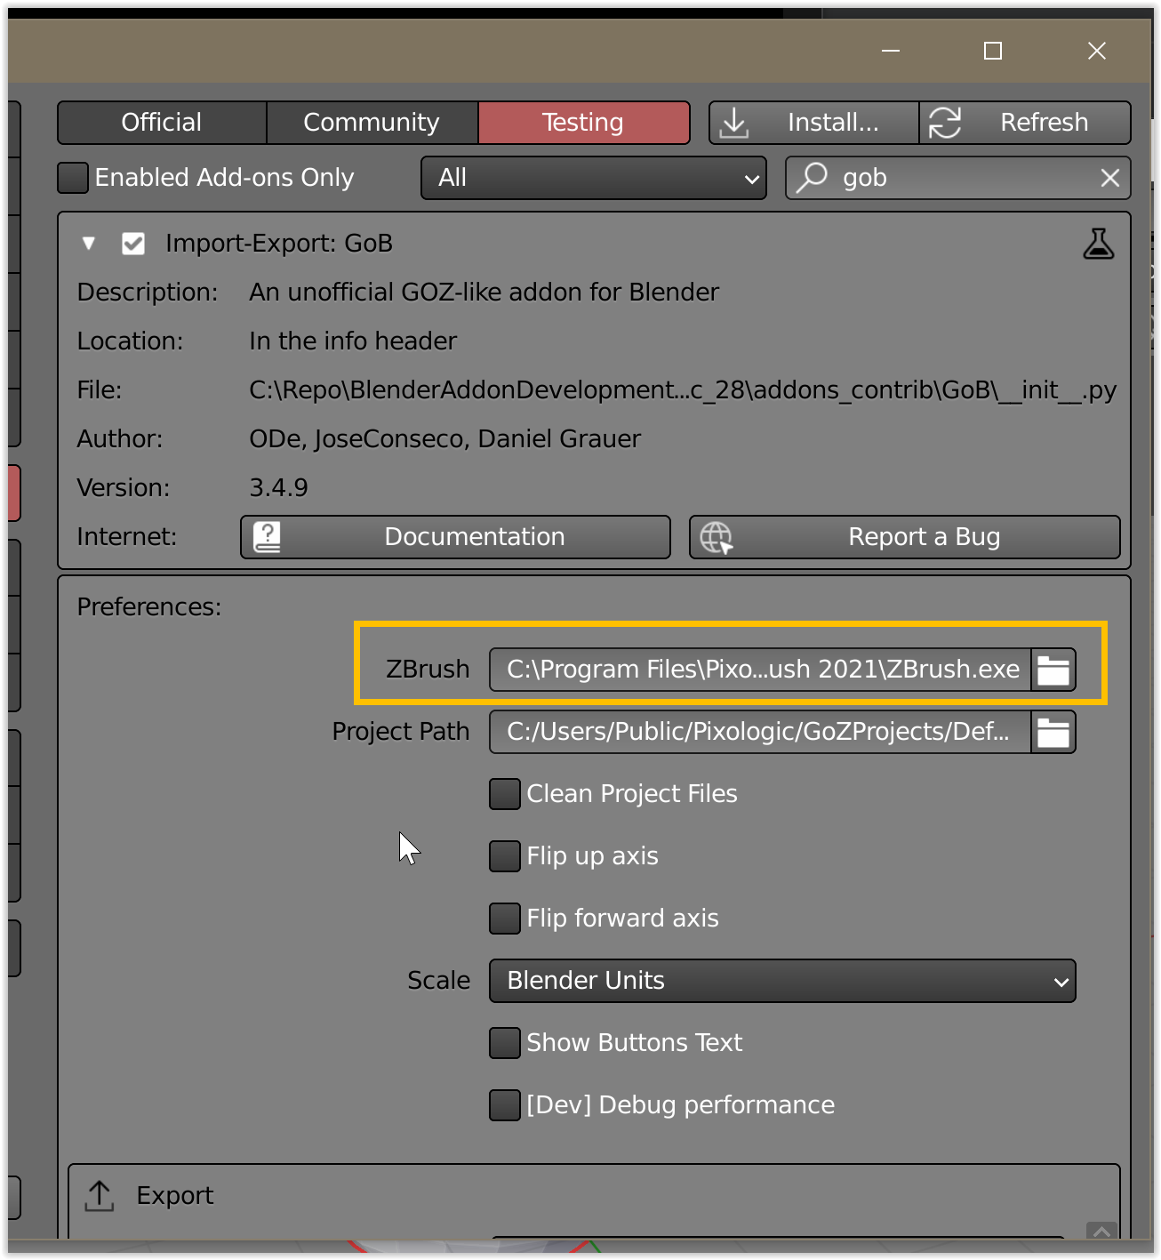This screenshot has width=1161, height=1260.
Task: Click the small up arrow at panel bottom corner
Action: 1101,1231
